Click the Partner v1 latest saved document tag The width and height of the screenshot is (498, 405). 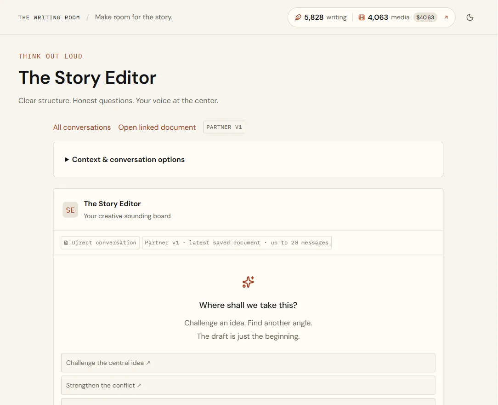(x=237, y=243)
